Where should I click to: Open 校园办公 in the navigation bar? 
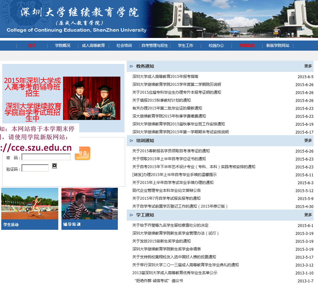tap(216, 46)
